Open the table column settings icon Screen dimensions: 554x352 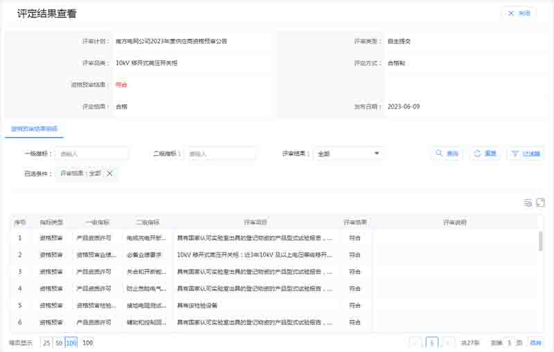click(528, 203)
